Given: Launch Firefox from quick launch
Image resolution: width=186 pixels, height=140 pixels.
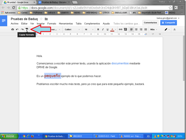Looking at the screenshot, I should pos(32,136).
